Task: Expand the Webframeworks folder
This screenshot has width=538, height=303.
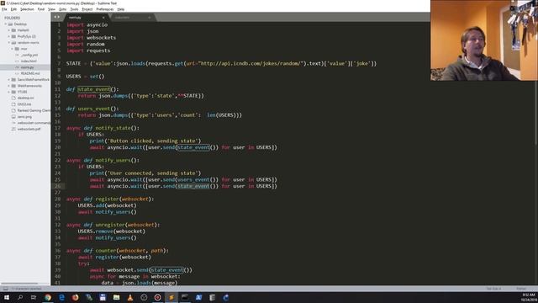Action: (9, 86)
